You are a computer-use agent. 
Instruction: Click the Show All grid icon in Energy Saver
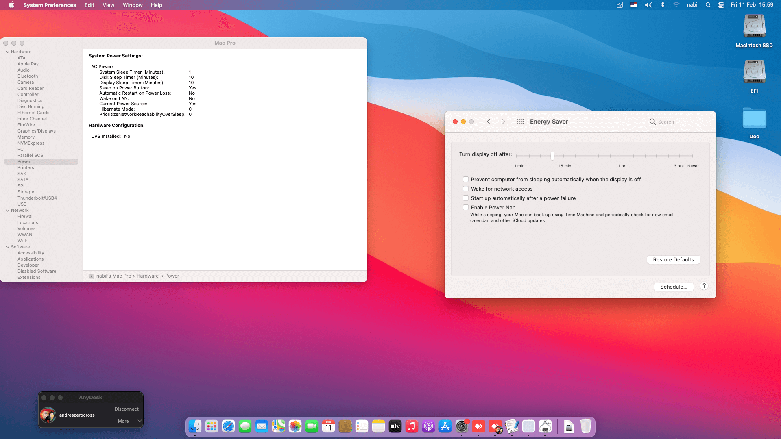520,122
